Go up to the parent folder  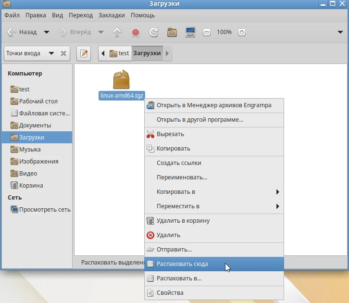point(117,32)
